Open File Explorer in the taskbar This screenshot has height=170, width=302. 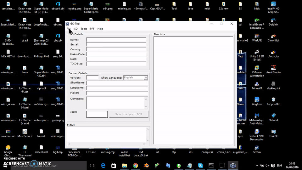point(125,166)
